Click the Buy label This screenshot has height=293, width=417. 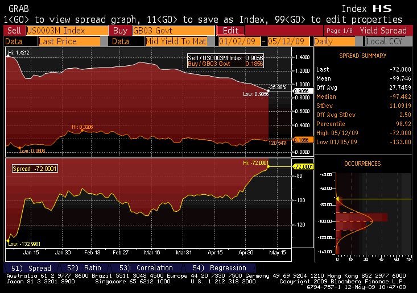[x=120, y=31]
